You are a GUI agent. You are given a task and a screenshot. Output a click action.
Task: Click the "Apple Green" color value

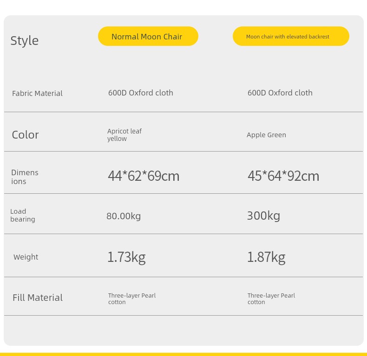point(266,135)
